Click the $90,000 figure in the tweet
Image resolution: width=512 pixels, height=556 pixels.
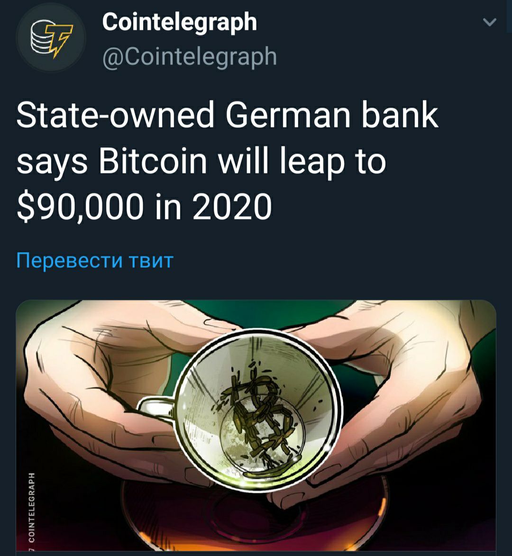pyautogui.click(x=80, y=206)
